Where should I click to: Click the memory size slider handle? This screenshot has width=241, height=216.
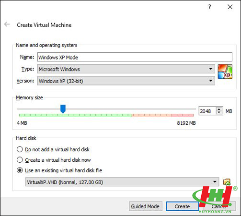(63, 109)
